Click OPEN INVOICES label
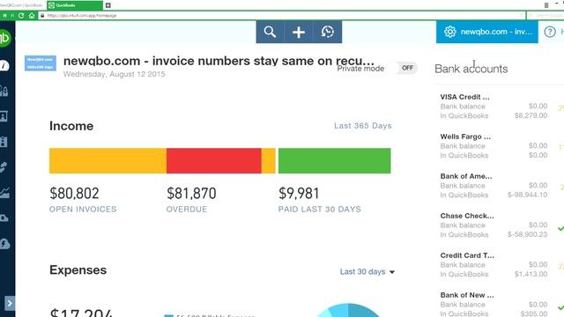The image size is (564, 317). click(x=83, y=210)
